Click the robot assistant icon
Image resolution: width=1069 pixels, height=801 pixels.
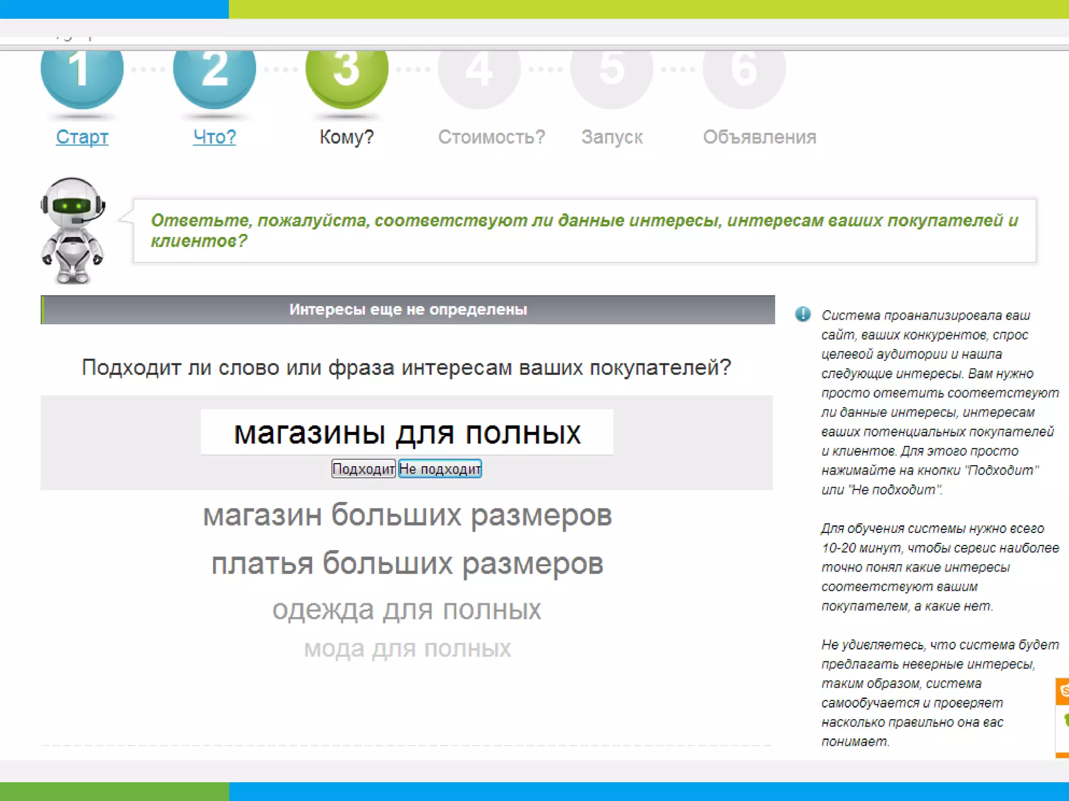(73, 230)
